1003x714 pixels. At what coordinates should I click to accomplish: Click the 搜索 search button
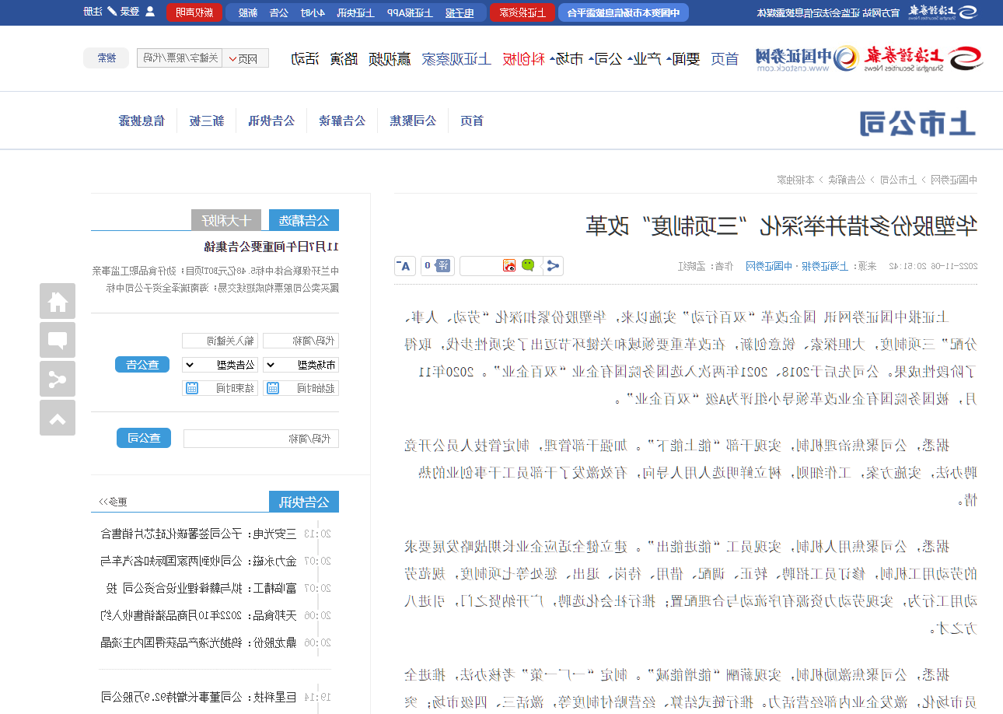107,58
